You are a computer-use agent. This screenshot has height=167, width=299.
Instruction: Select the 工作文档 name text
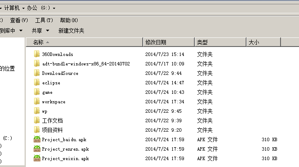52,121
